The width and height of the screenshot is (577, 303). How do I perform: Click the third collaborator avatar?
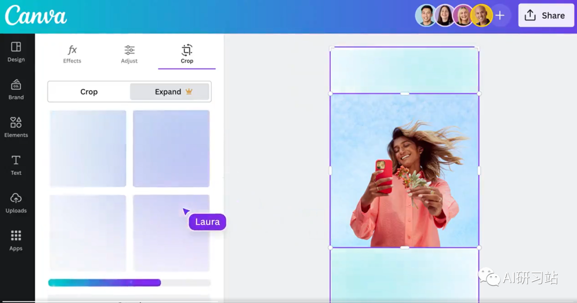(463, 15)
